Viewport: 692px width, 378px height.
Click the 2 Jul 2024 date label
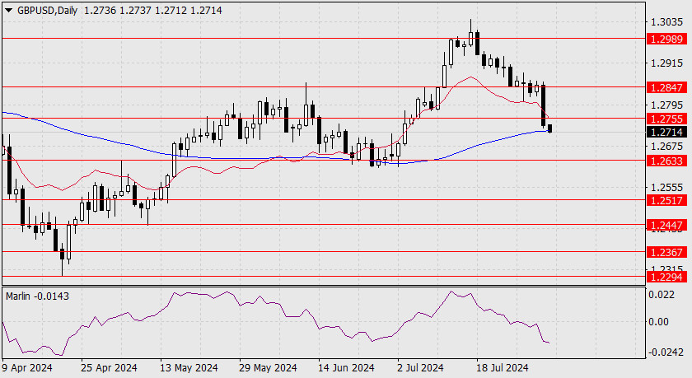419,367
